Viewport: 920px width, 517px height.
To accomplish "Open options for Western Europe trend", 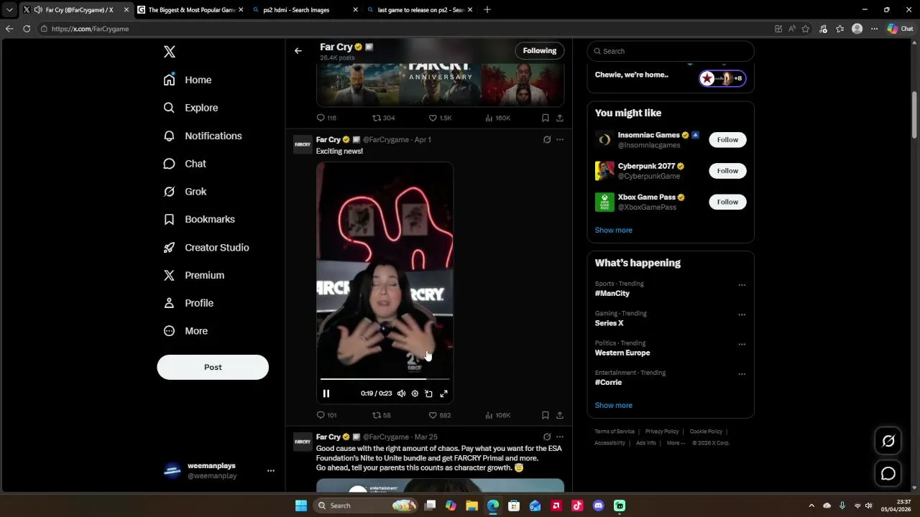I will tap(742, 344).
